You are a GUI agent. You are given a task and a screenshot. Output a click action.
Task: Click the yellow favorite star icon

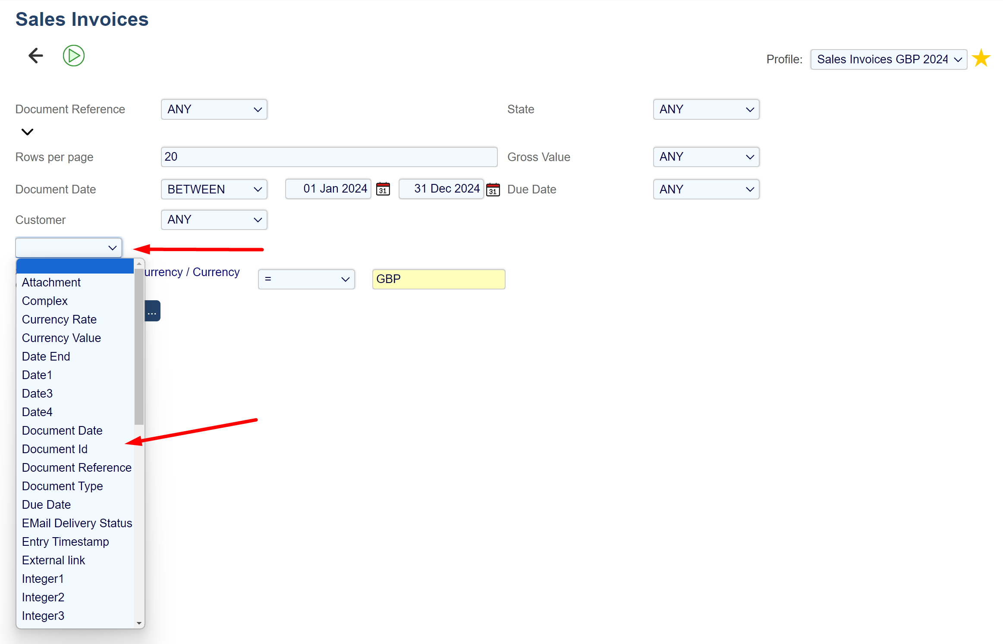pos(981,59)
